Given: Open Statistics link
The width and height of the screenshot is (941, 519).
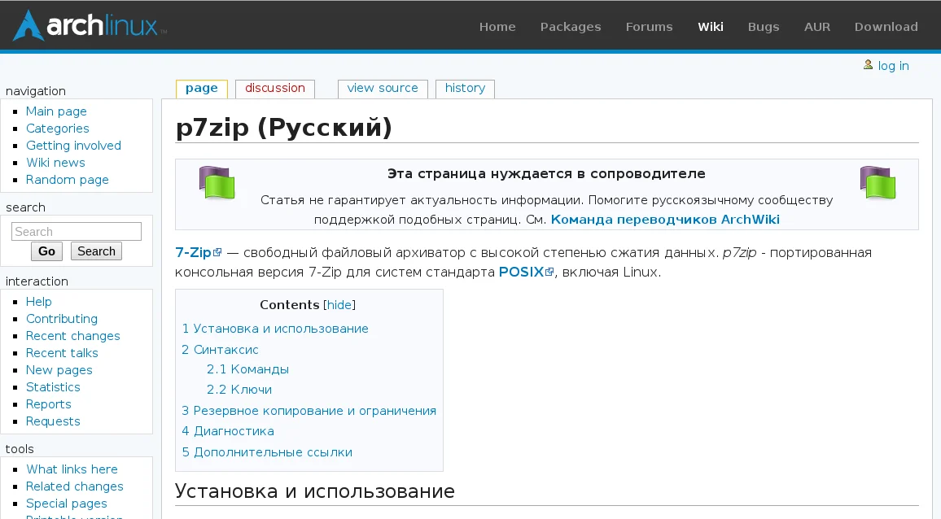Looking at the screenshot, I should pyautogui.click(x=53, y=387).
